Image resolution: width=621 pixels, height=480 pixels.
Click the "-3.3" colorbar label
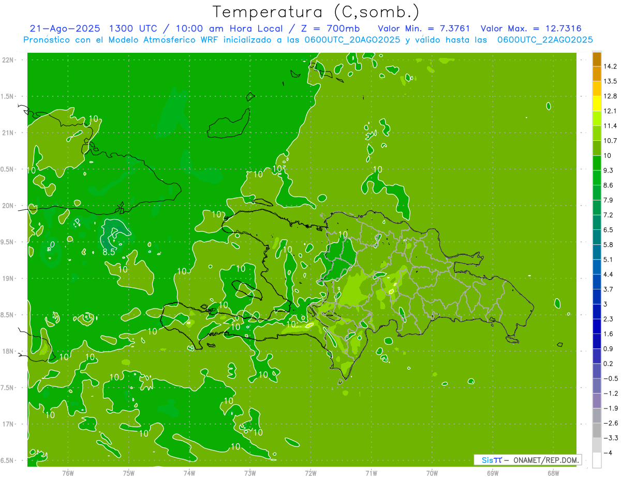click(611, 438)
